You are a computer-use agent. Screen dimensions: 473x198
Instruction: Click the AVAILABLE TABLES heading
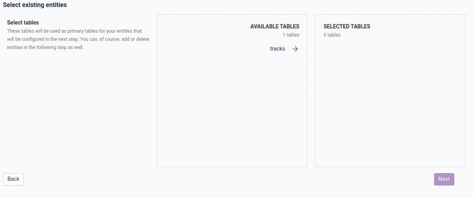point(274,26)
